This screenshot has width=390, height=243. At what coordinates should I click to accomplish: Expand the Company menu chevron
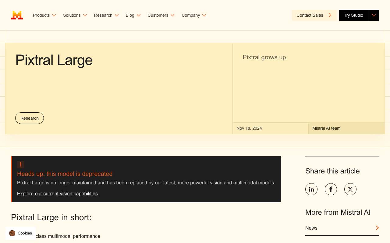click(x=204, y=15)
